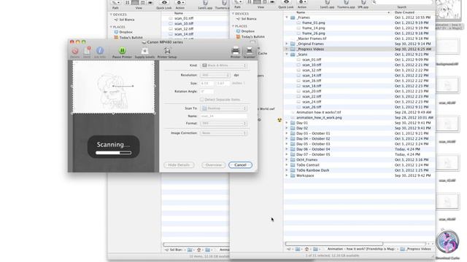Select frame_01.png in right Finder window
The width and height of the screenshot is (467, 262).
pos(313,23)
